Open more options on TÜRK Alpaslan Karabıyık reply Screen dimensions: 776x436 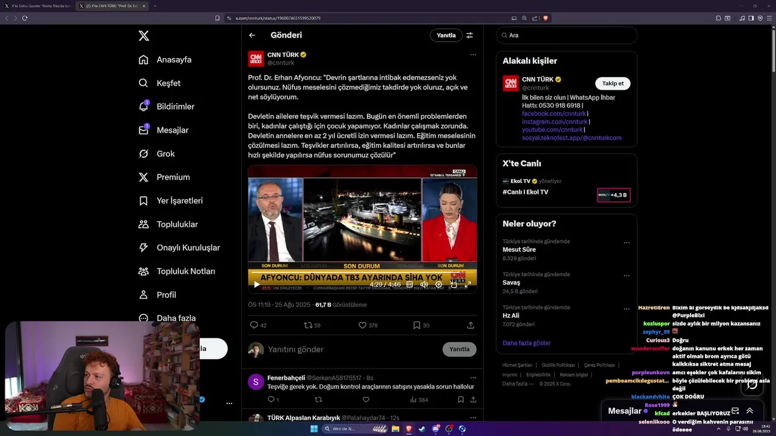(473, 417)
